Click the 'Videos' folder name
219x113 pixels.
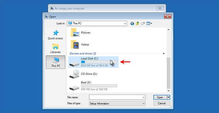(x=85, y=45)
